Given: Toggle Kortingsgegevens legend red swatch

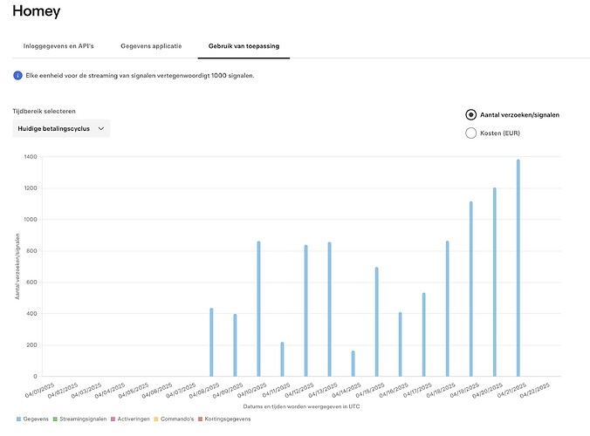Looking at the screenshot, I should [x=200, y=419].
